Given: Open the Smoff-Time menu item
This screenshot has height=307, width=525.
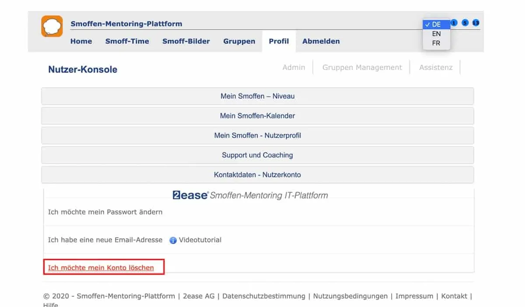Looking at the screenshot, I should click(127, 41).
